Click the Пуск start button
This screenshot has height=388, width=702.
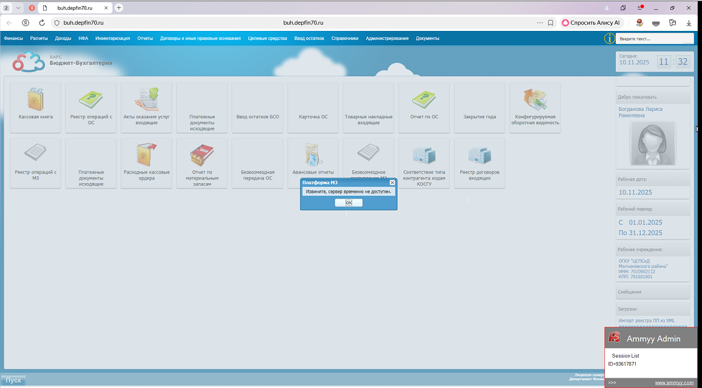13,380
